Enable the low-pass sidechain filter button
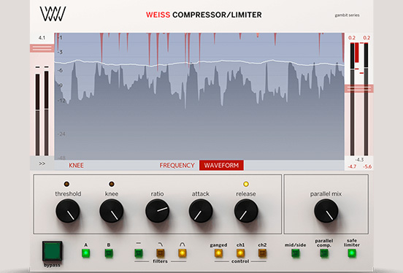This screenshot has height=273, width=403. (161, 253)
